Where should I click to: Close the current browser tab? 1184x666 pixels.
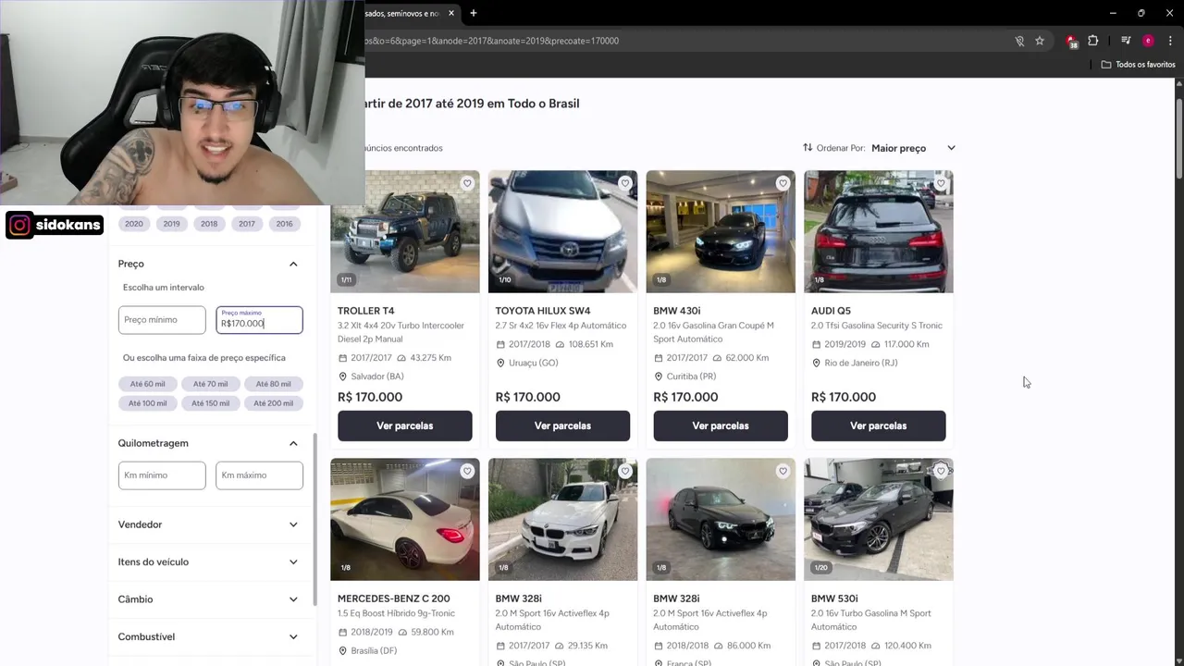point(451,13)
